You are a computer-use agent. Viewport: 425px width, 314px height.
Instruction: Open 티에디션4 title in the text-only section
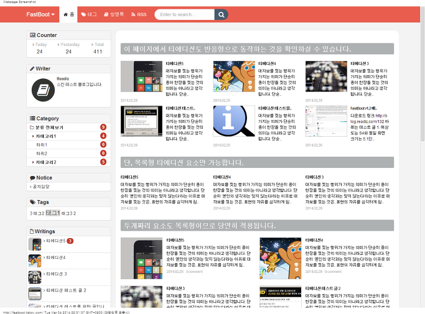(222, 177)
